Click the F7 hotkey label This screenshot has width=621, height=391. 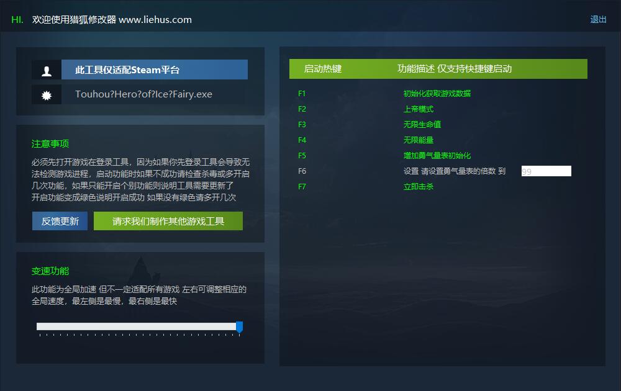(x=302, y=186)
